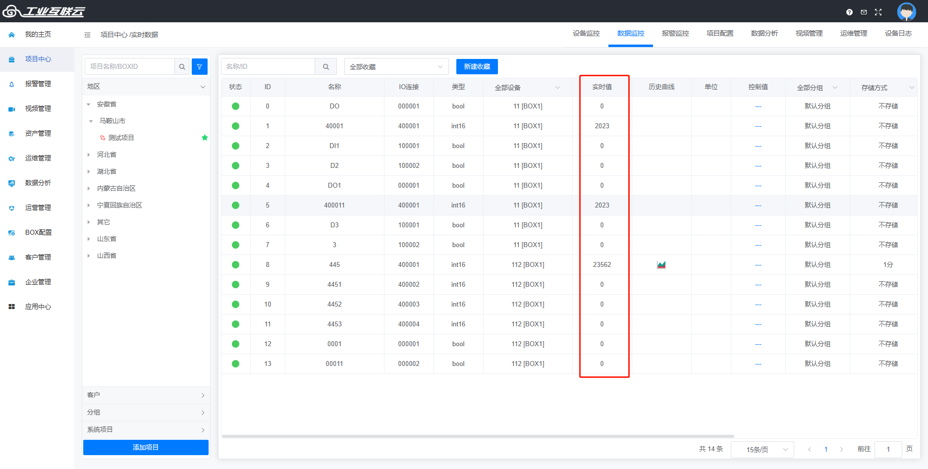The height and width of the screenshot is (469, 928).
Task: Toggle fullscreen mode icon
Action: point(878,12)
